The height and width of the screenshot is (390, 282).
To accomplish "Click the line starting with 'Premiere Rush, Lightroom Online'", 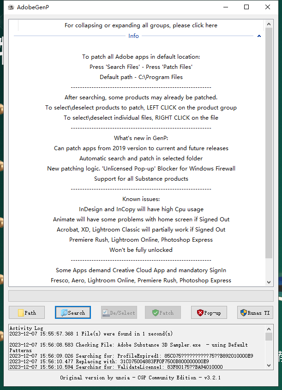I will tap(141, 240).
